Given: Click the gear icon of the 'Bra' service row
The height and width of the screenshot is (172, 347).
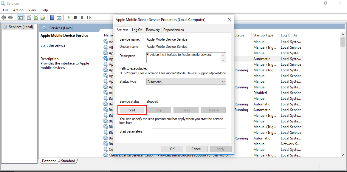Looking at the screenshot, I should point(106,144).
